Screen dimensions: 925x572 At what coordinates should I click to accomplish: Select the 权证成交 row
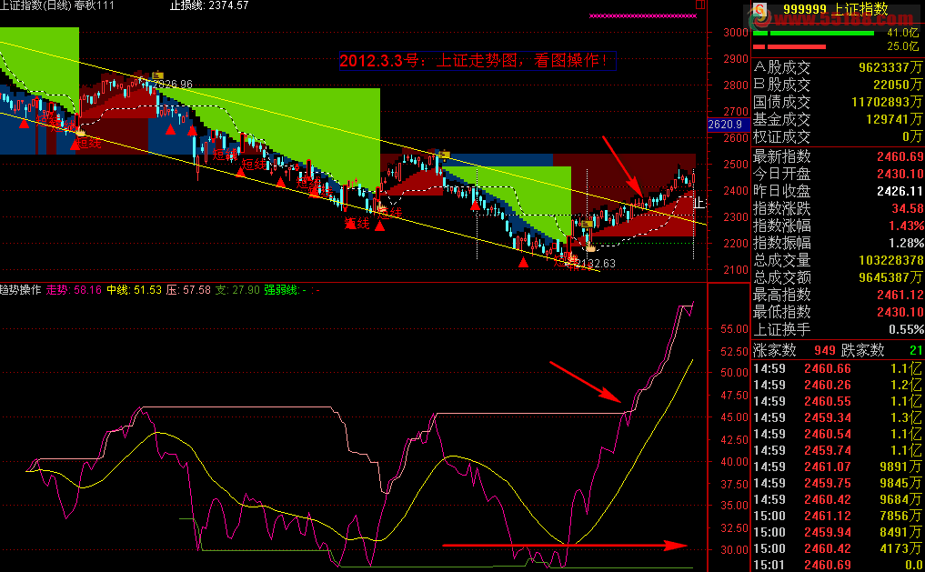[x=838, y=136]
